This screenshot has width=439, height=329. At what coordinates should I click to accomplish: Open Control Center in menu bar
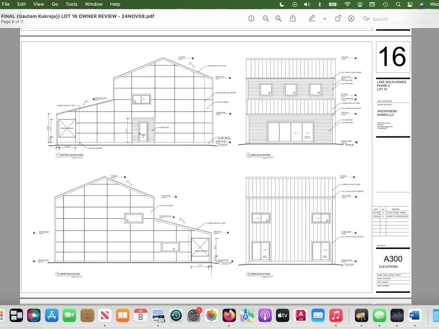tap(410, 4)
